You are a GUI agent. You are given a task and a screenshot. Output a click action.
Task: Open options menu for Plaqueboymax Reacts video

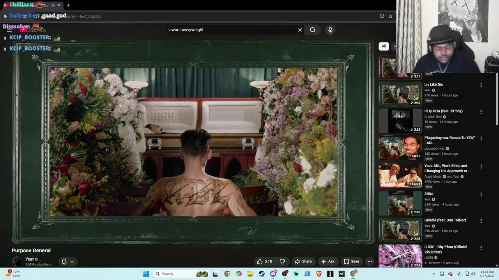(481, 138)
